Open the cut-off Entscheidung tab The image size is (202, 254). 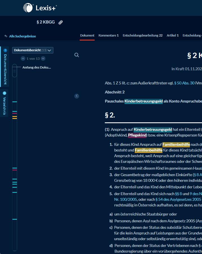(x=192, y=35)
